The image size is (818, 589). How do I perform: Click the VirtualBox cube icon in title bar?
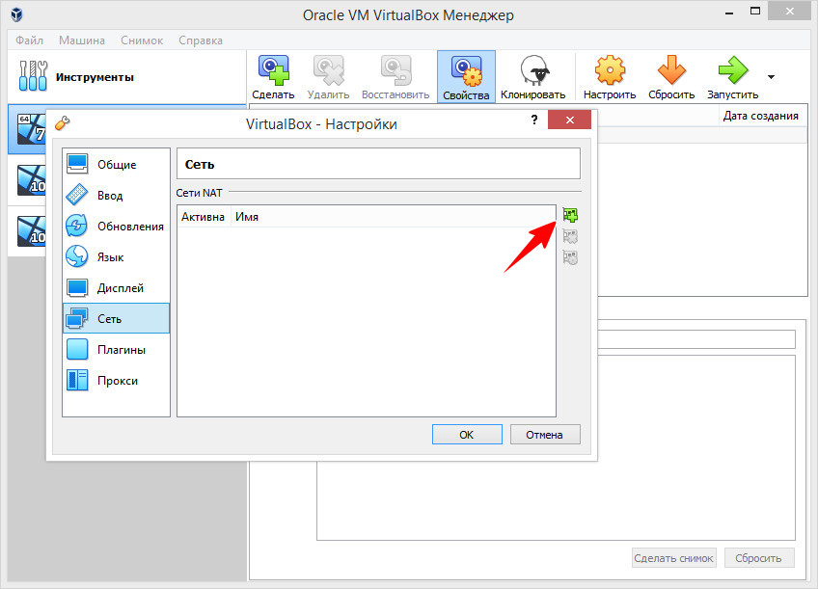point(16,14)
